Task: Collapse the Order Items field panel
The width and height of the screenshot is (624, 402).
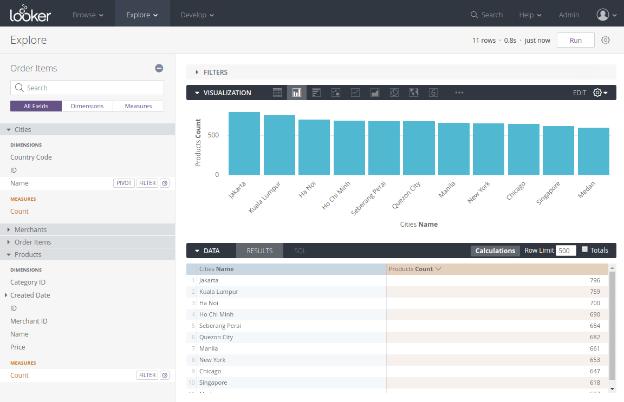Action: [x=159, y=68]
